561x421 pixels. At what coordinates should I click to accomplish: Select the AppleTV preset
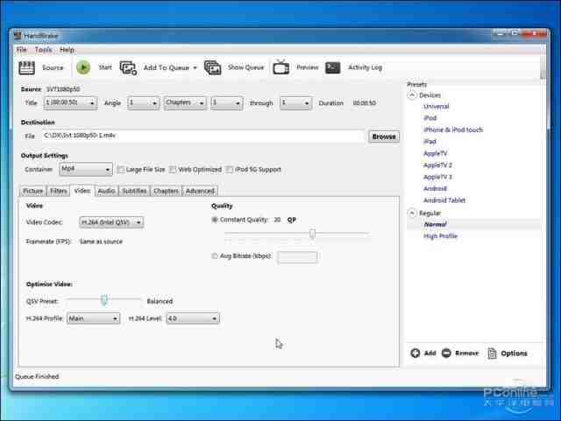436,154
